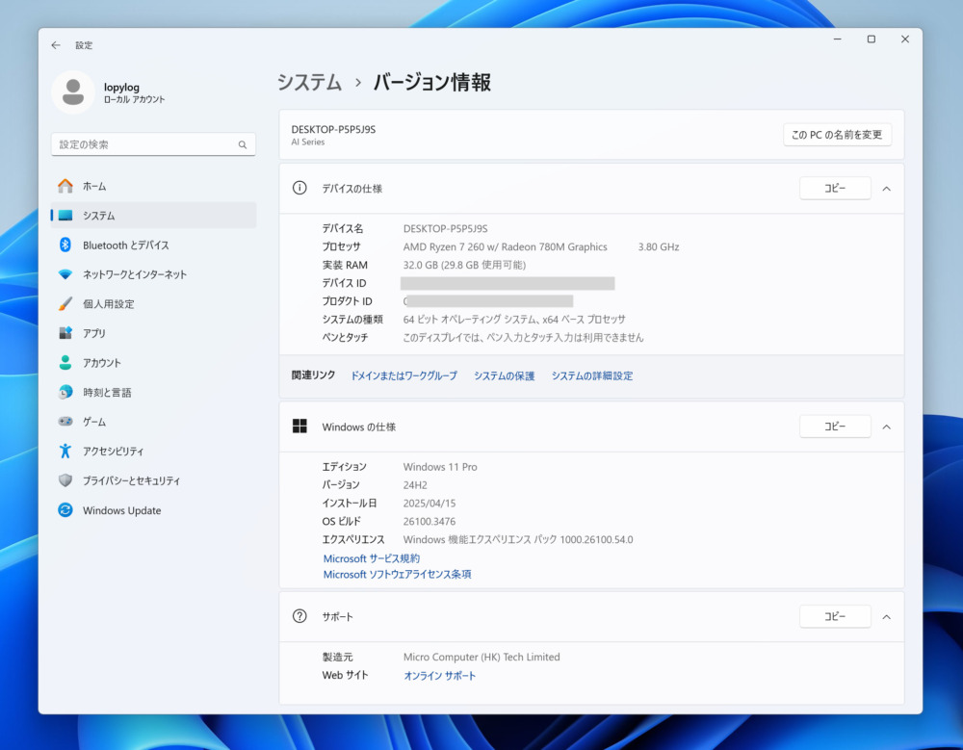Collapse the デバイスの仕様 section chevron
The width and height of the screenshot is (963, 750).
coord(886,189)
